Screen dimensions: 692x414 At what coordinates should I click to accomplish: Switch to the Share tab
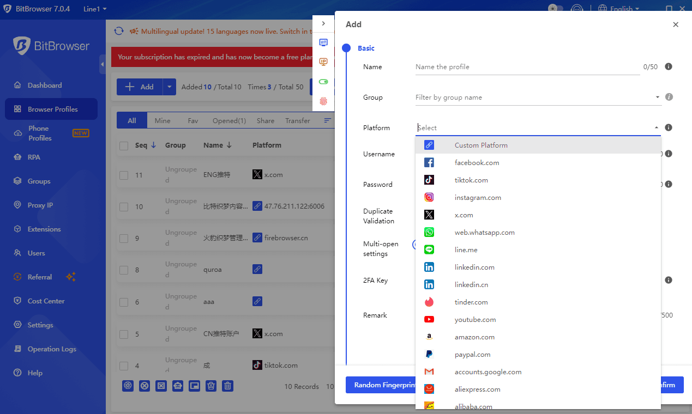point(266,120)
